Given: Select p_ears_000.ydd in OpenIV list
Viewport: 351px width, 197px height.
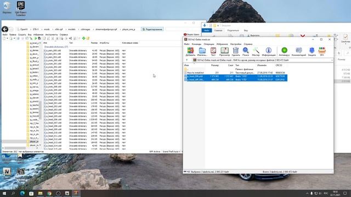Looking at the screenshot, I should pos(53,50).
